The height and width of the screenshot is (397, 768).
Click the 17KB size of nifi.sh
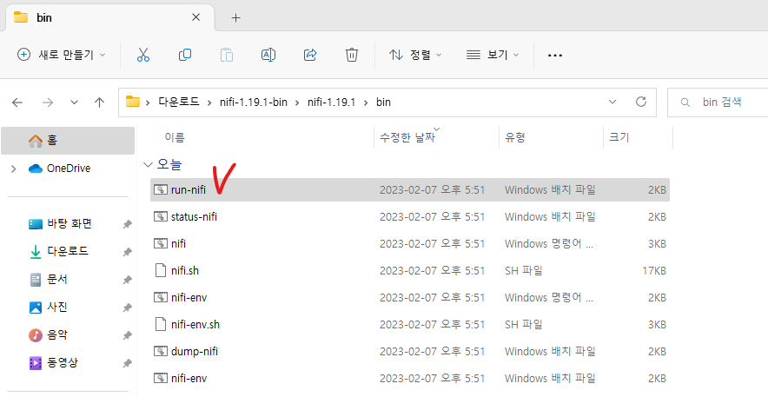click(x=654, y=270)
